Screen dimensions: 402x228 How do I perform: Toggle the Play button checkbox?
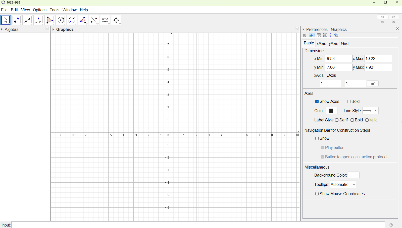(323, 148)
